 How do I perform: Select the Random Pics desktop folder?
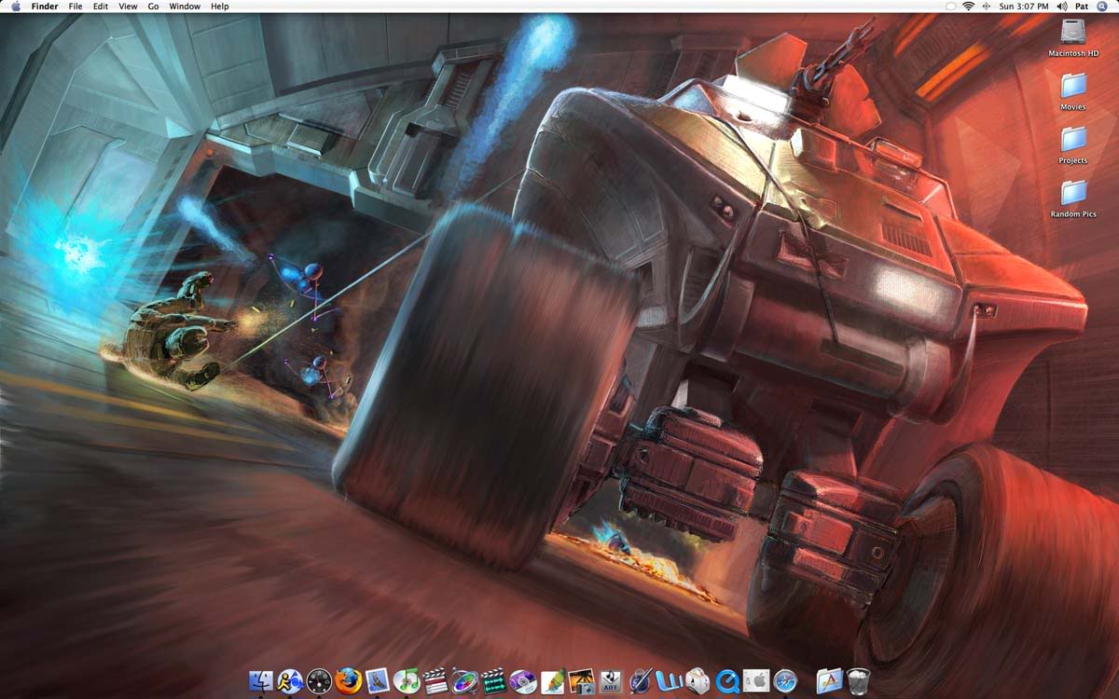click(1073, 199)
